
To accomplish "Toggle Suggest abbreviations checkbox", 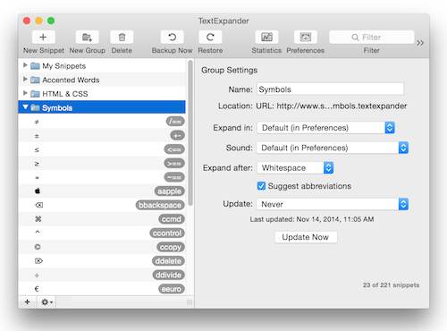I will 261,186.
